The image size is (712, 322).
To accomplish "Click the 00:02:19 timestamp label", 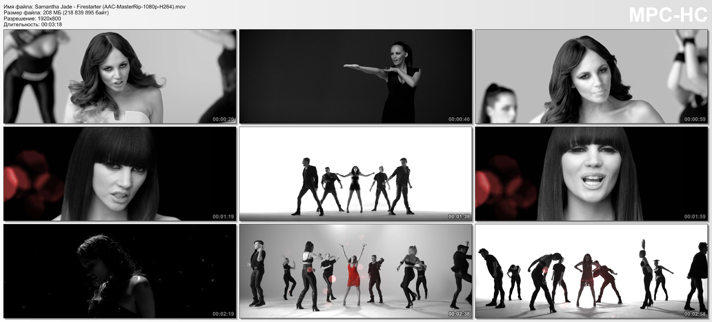I will point(223,314).
